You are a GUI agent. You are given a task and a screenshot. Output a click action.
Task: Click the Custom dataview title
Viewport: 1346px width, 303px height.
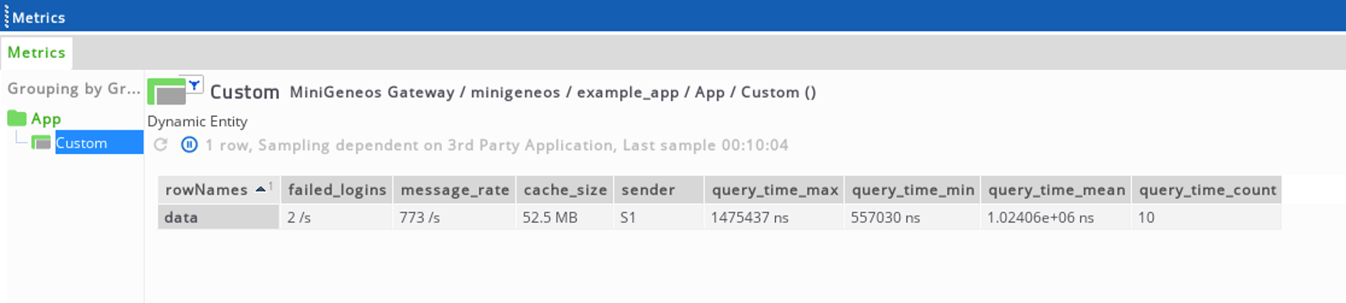(245, 92)
